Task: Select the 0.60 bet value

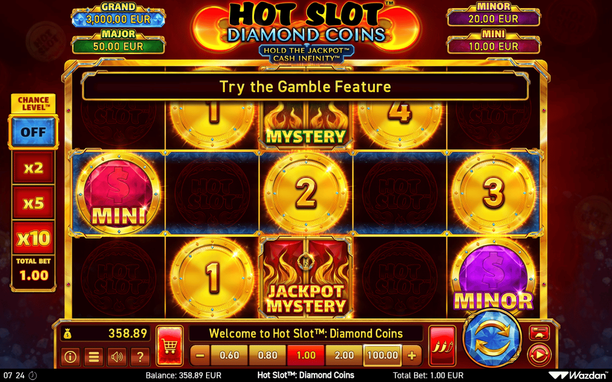Action: (x=229, y=356)
